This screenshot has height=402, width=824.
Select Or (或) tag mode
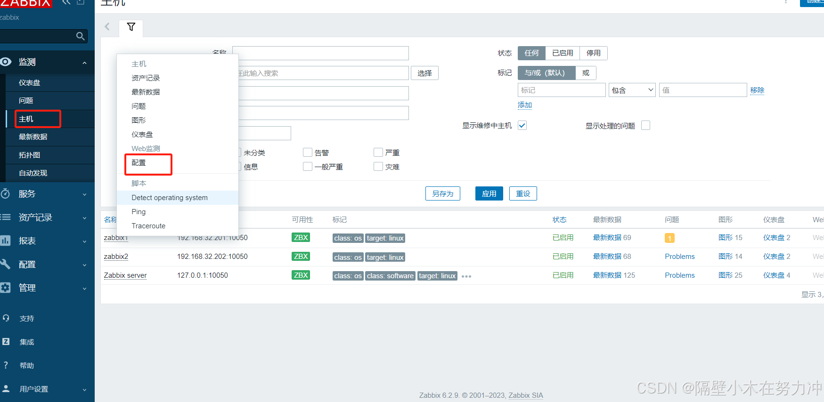[586, 73]
